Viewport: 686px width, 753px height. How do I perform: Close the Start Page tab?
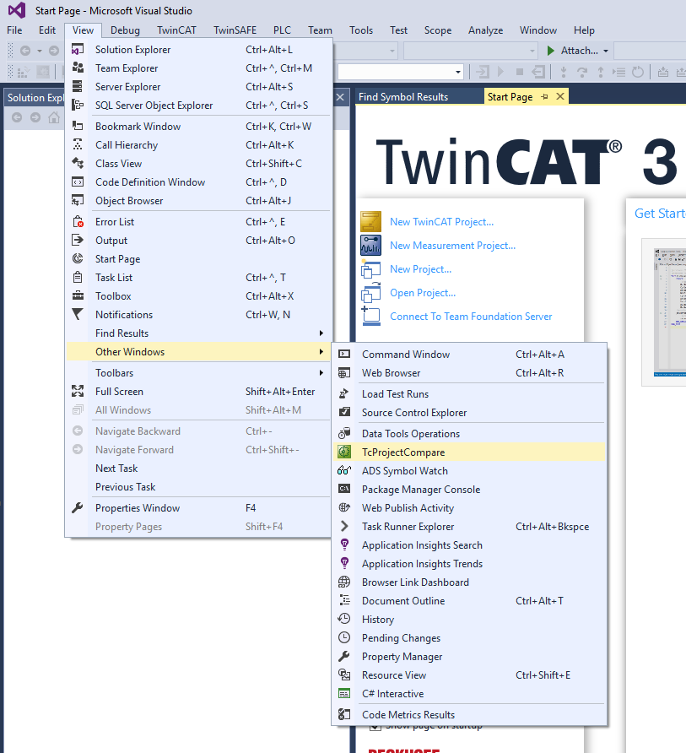click(559, 97)
